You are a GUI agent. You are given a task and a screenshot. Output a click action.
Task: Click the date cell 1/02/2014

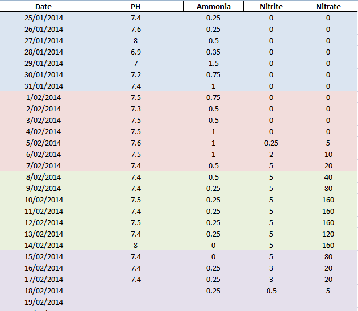[x=44, y=98]
